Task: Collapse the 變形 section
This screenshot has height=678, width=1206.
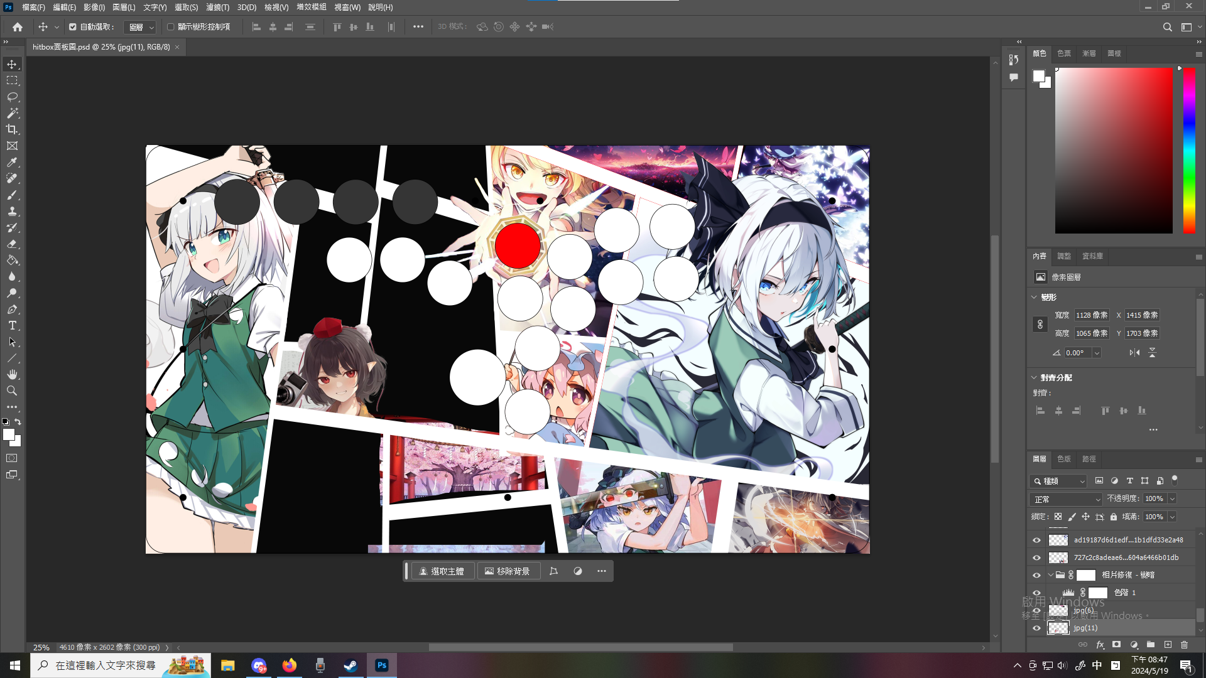Action: pos(1035,297)
